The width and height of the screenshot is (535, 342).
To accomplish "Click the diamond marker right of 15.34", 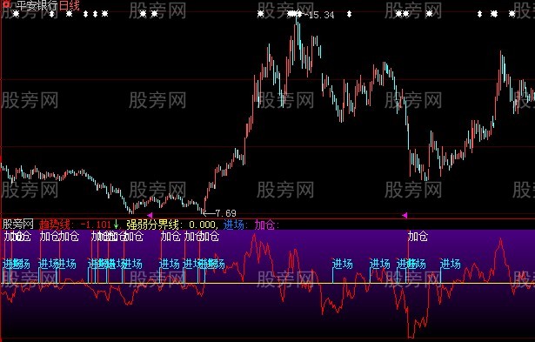I will point(349,14).
